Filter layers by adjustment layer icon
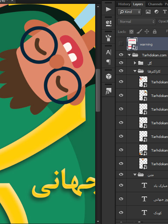 point(156,12)
